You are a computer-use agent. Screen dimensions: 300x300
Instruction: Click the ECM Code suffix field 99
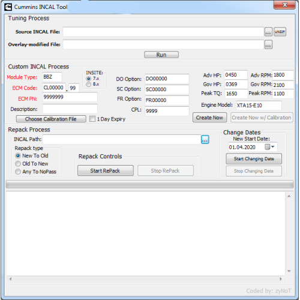pos(74,88)
